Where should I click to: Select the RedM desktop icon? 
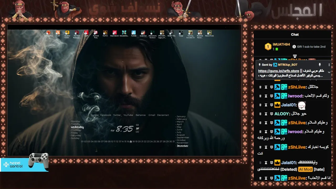(86, 34)
